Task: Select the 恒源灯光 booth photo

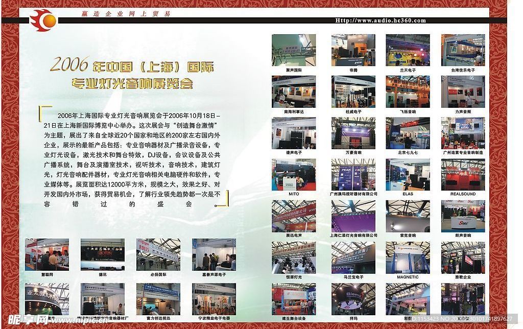Action: click(294, 258)
